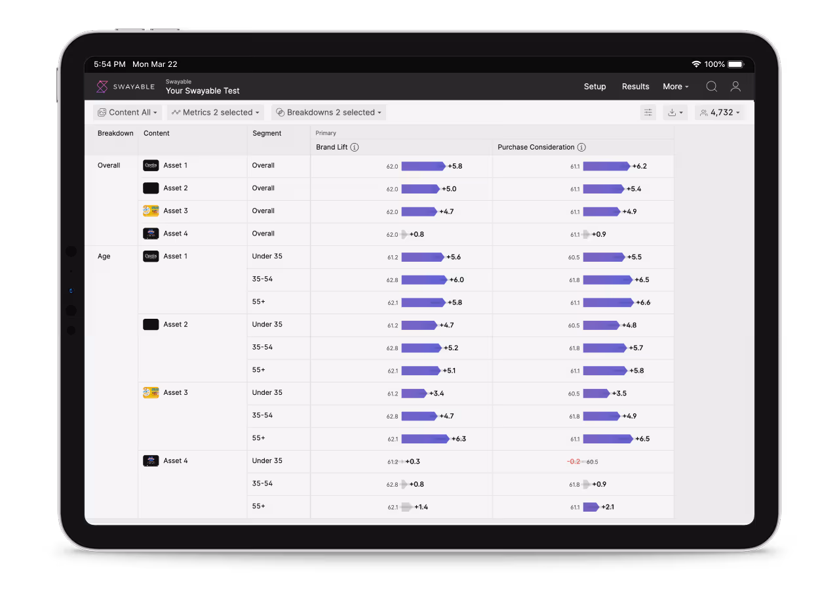Image resolution: width=839 pixels, height=612 pixels.
Task: Select the Asset 1 thumbnail in Overall
Action: (151, 166)
